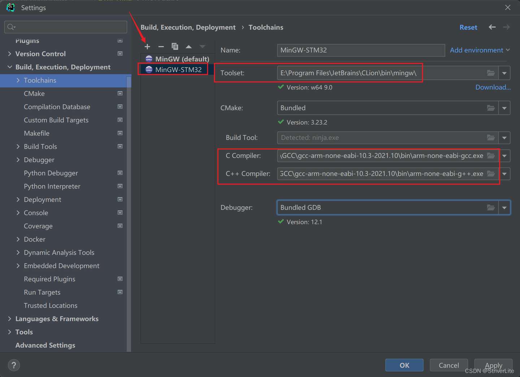Browse folder for C Compiler
The height and width of the screenshot is (377, 520).
tap(491, 156)
